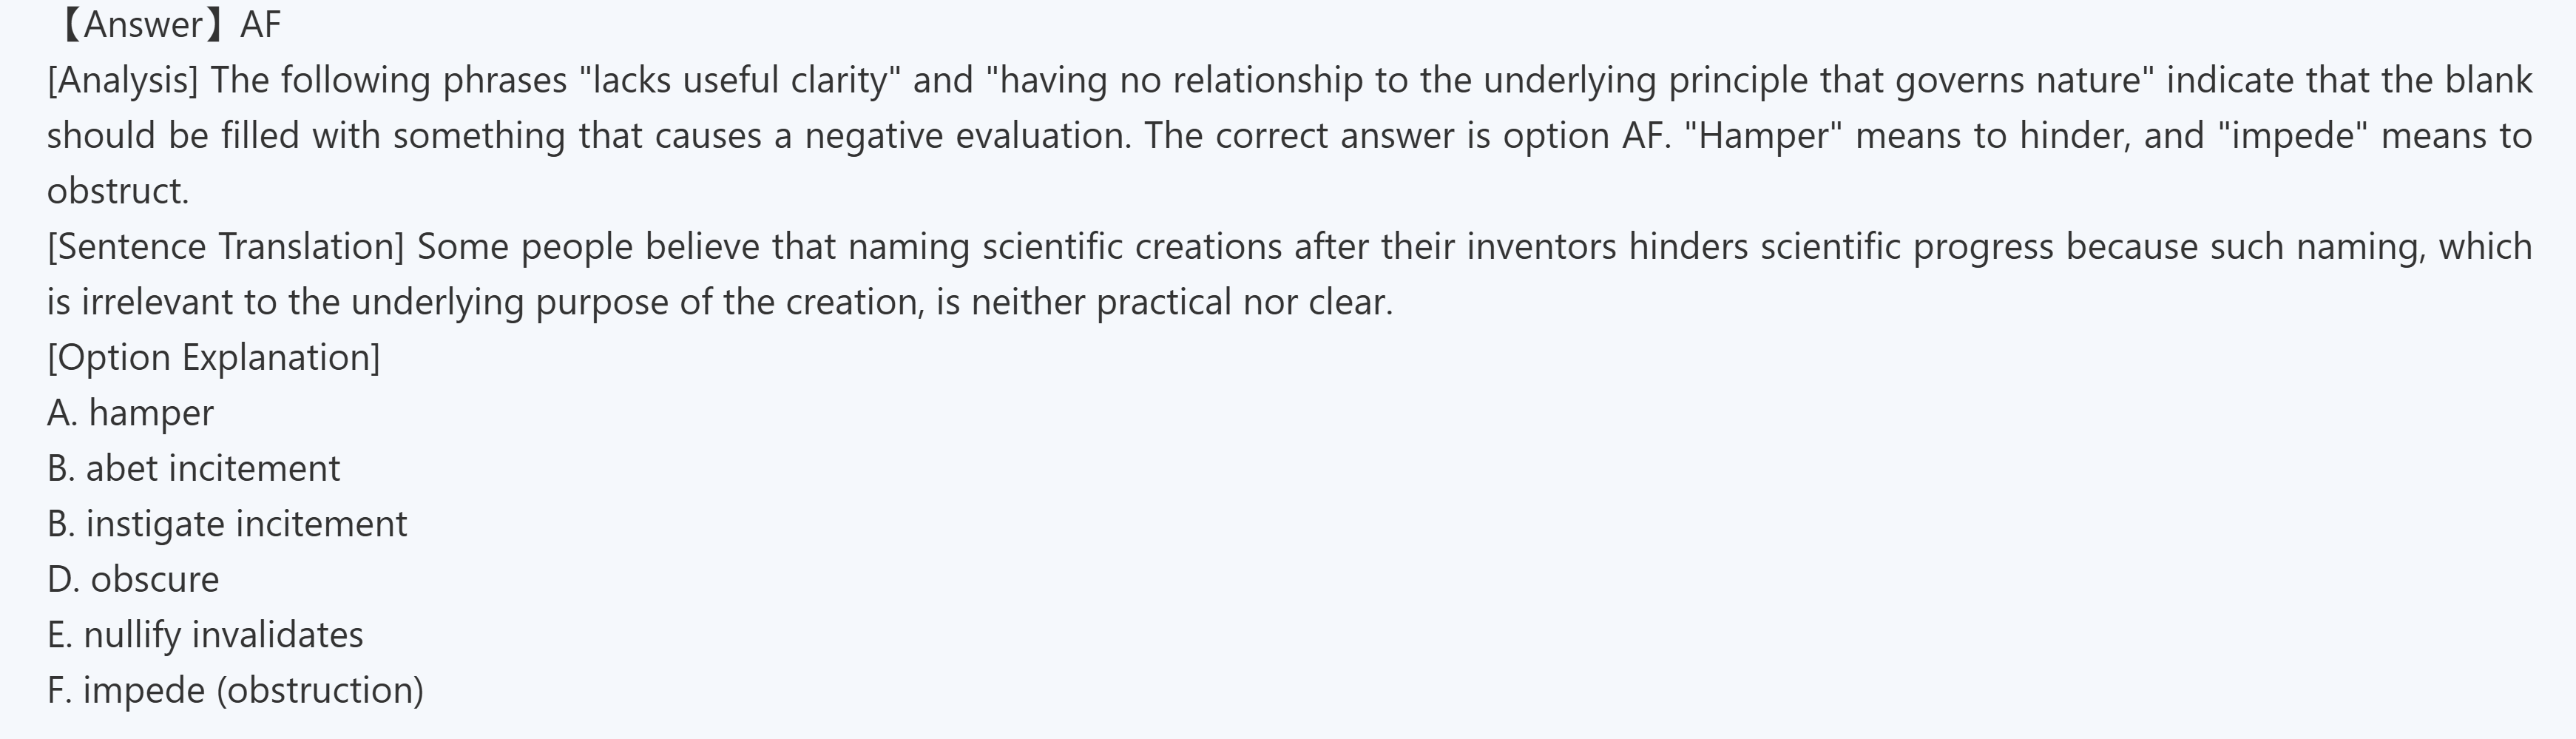Image resolution: width=2576 pixels, height=739 pixels.
Task: Click the phrase "neither practical nor clear"
Action: click(1181, 302)
